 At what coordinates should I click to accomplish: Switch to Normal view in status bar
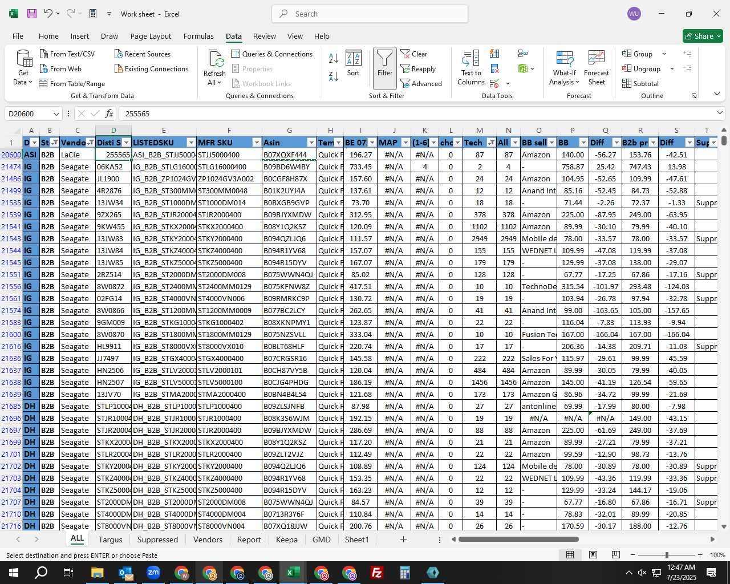point(570,554)
